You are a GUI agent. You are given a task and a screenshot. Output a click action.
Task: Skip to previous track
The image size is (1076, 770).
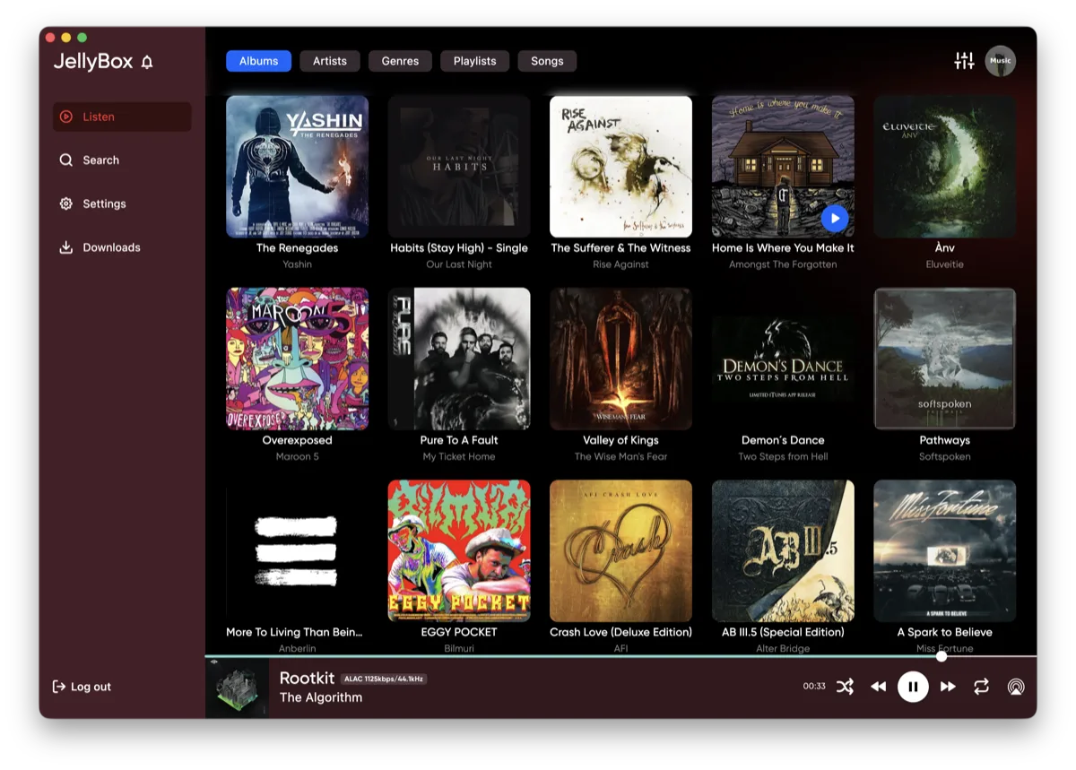tap(878, 687)
